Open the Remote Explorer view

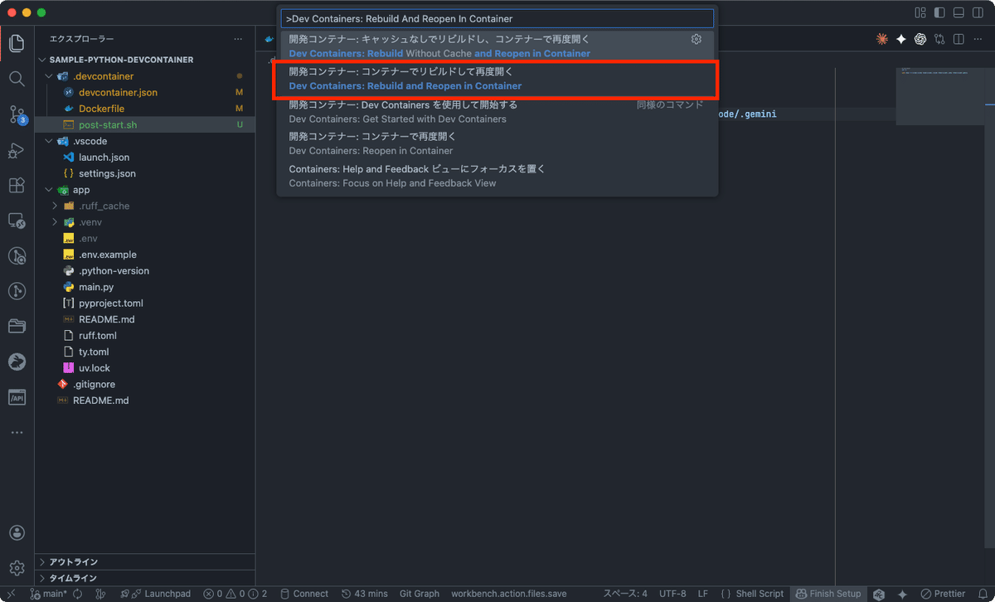pyautogui.click(x=16, y=221)
